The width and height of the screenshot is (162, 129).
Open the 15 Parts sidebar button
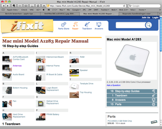(132, 104)
